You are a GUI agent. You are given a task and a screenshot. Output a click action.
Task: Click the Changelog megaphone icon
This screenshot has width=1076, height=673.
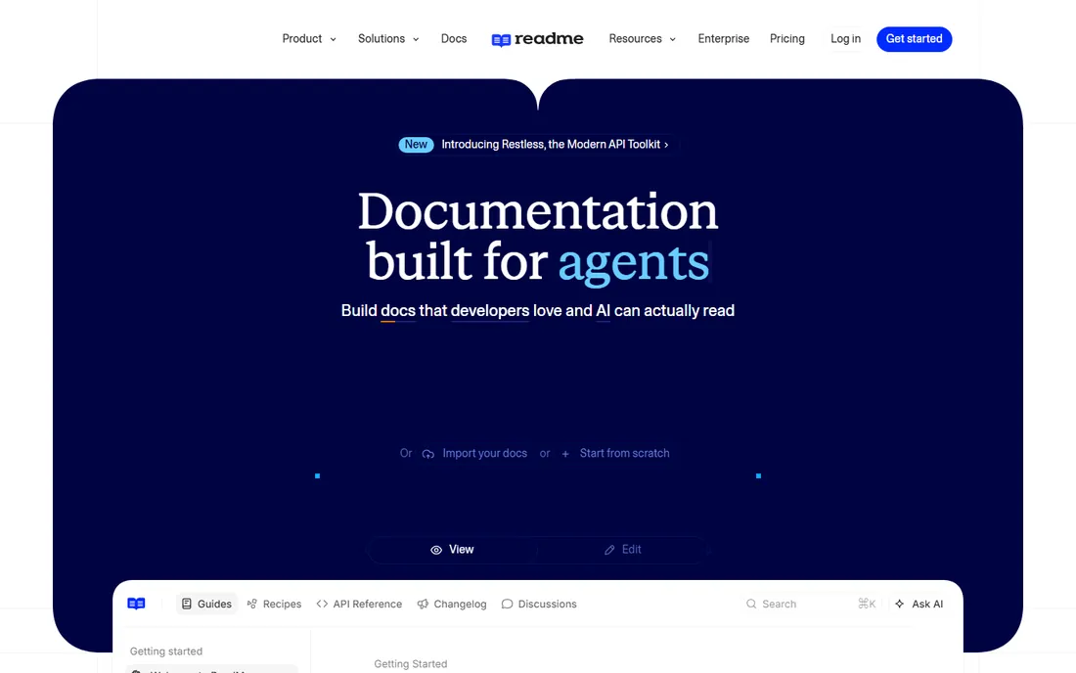pos(423,604)
